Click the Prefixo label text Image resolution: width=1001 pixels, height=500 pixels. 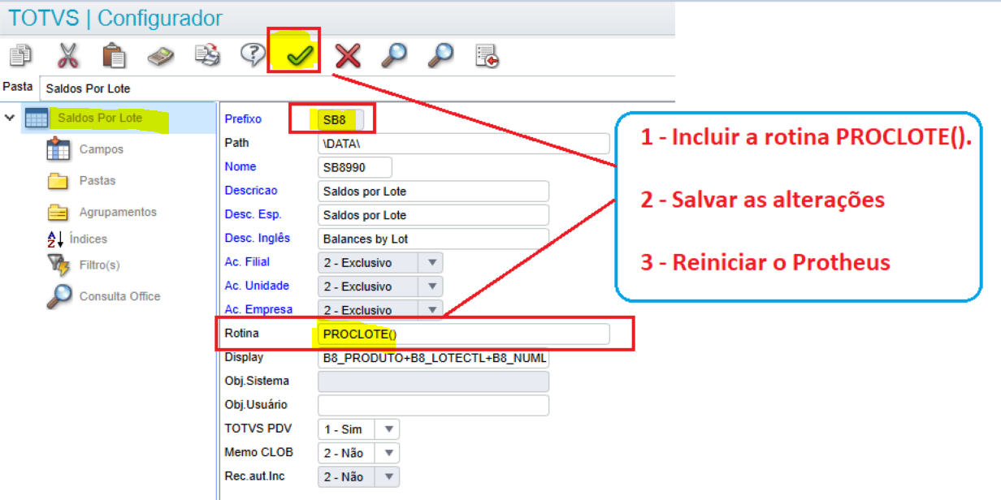(x=243, y=119)
